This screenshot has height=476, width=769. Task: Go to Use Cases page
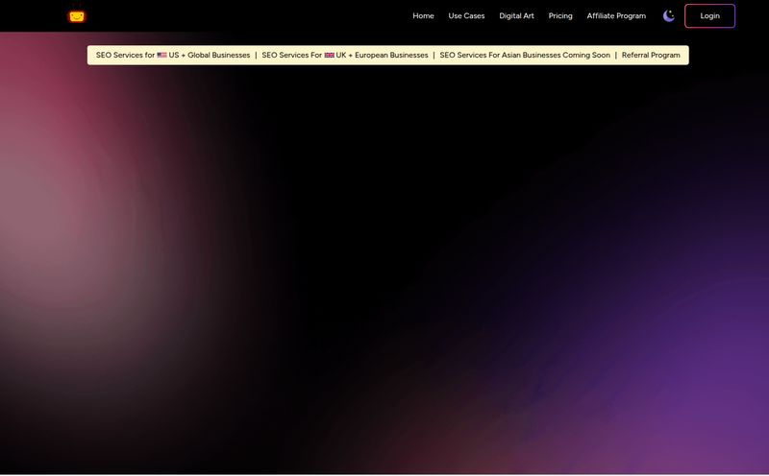click(466, 16)
